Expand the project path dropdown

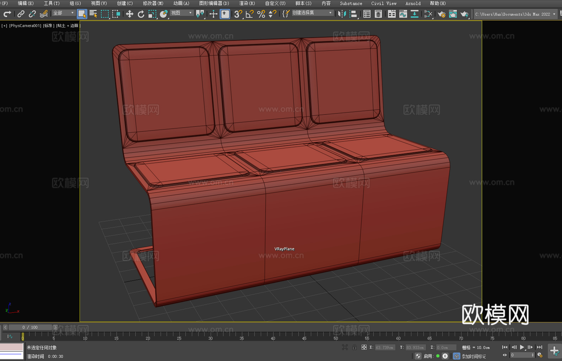[x=554, y=14]
